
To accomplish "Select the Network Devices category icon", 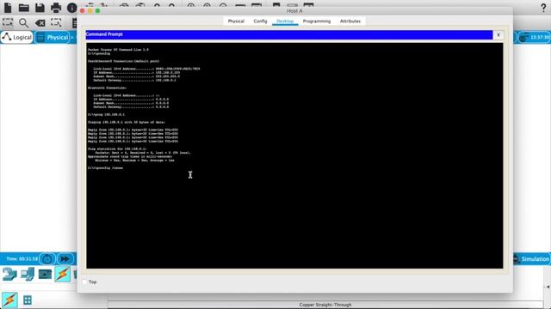I will pyautogui.click(x=9, y=274).
